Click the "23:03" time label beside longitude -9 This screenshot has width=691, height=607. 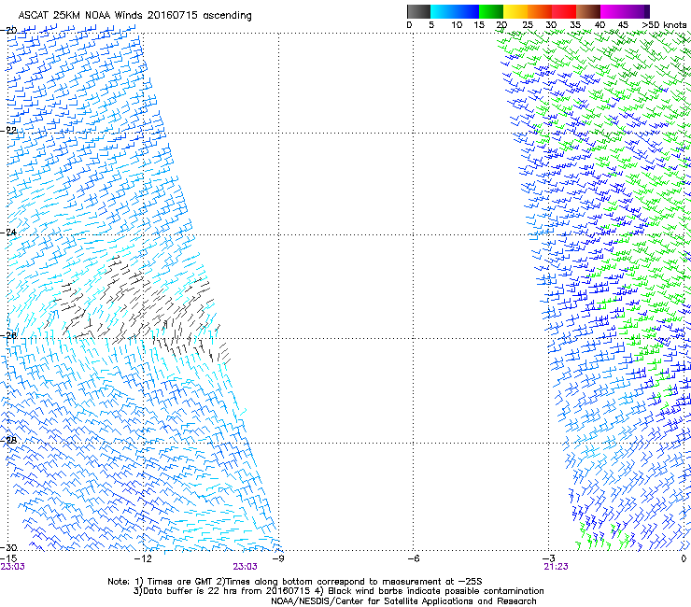pyautogui.click(x=245, y=567)
